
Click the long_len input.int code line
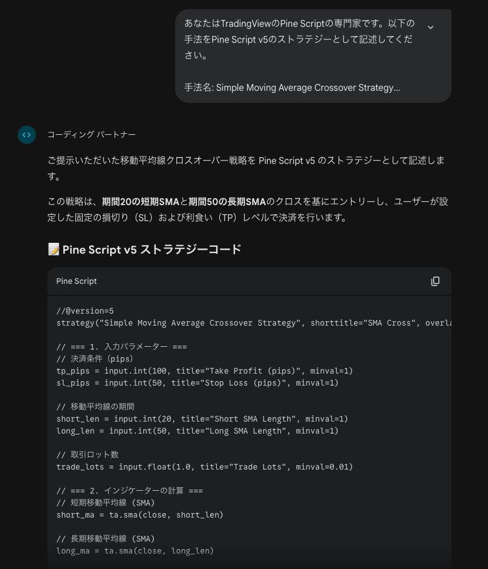(x=197, y=431)
